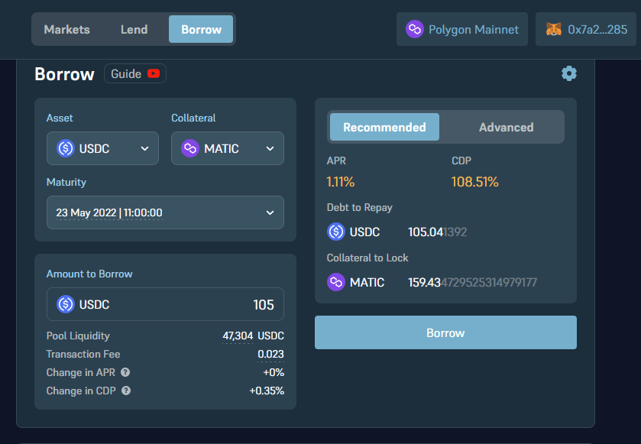Viewport: 641px width, 444px height.
Task: Click the Polygon network logo icon
Action: coord(415,30)
